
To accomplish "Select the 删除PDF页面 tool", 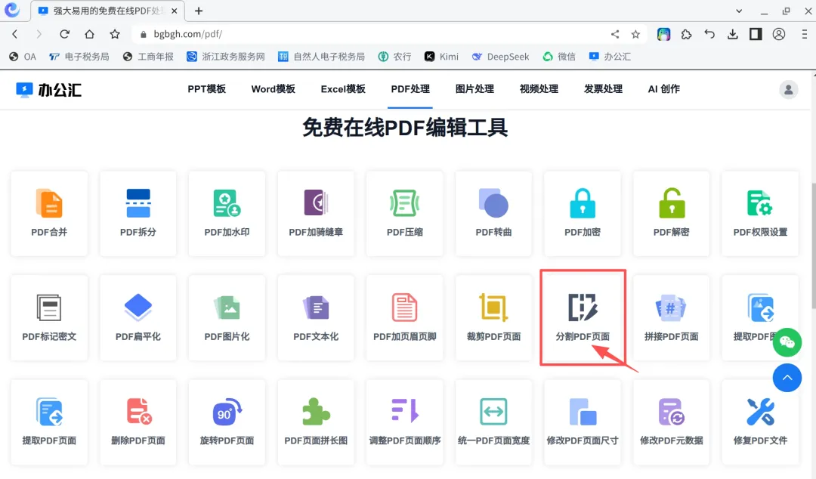I will coord(138,422).
